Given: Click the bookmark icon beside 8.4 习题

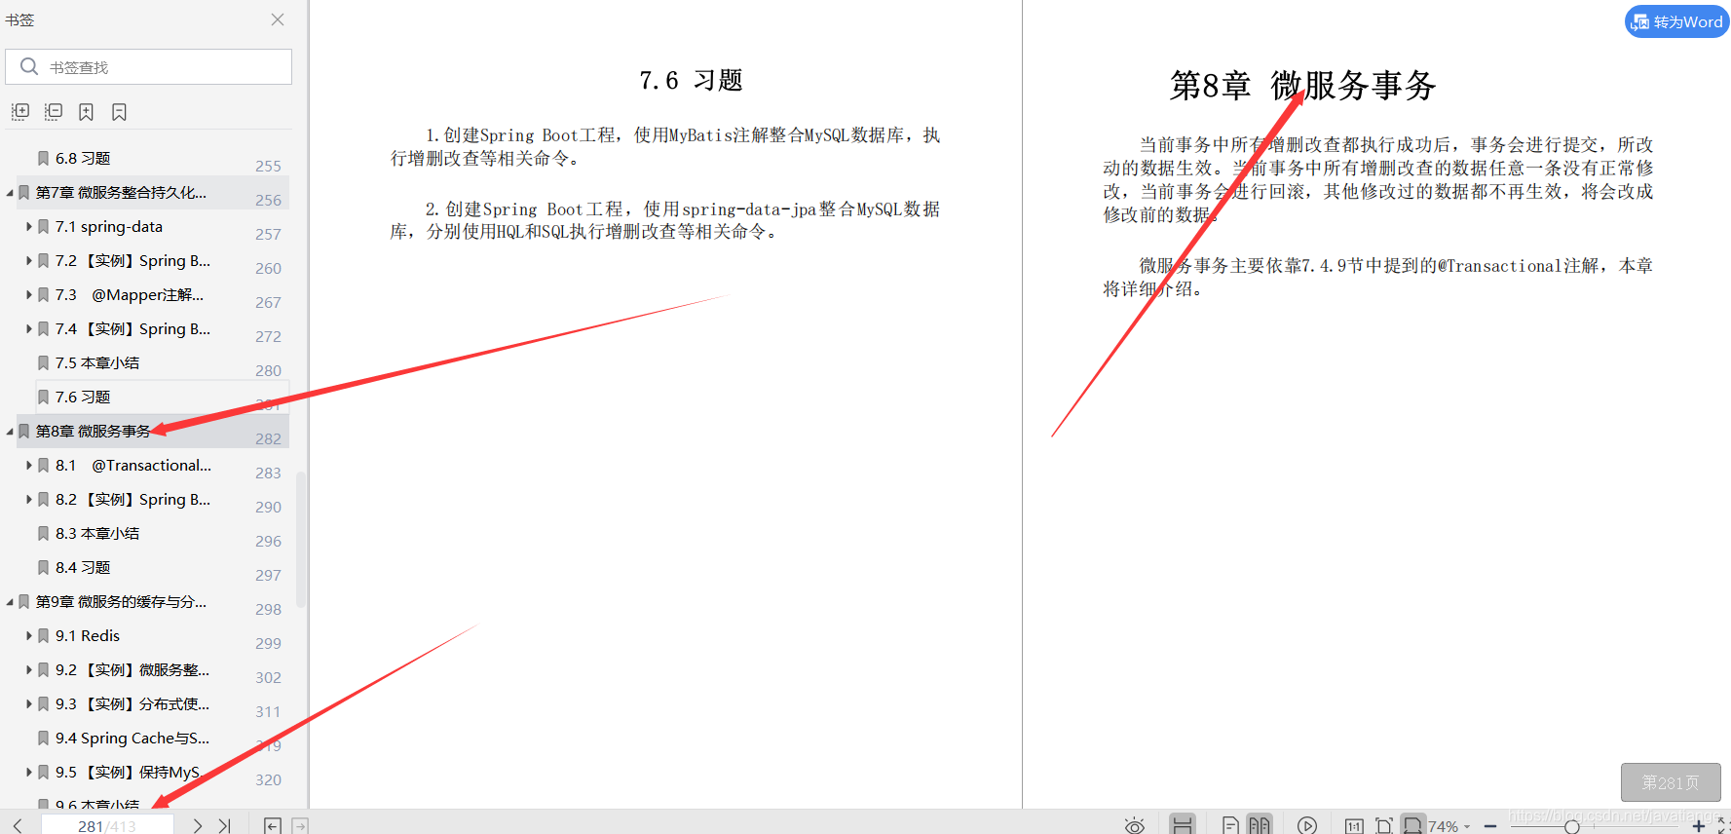Looking at the screenshot, I should 43,567.
